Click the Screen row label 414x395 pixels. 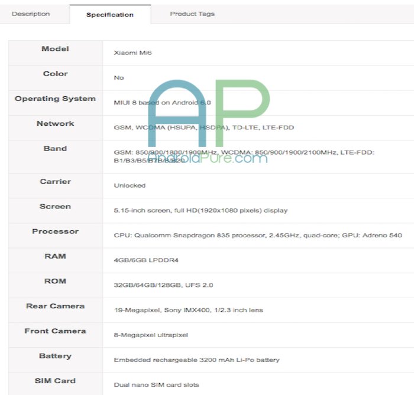tap(55, 206)
